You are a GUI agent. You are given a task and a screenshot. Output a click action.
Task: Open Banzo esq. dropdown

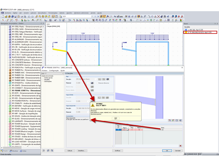(88, 87)
